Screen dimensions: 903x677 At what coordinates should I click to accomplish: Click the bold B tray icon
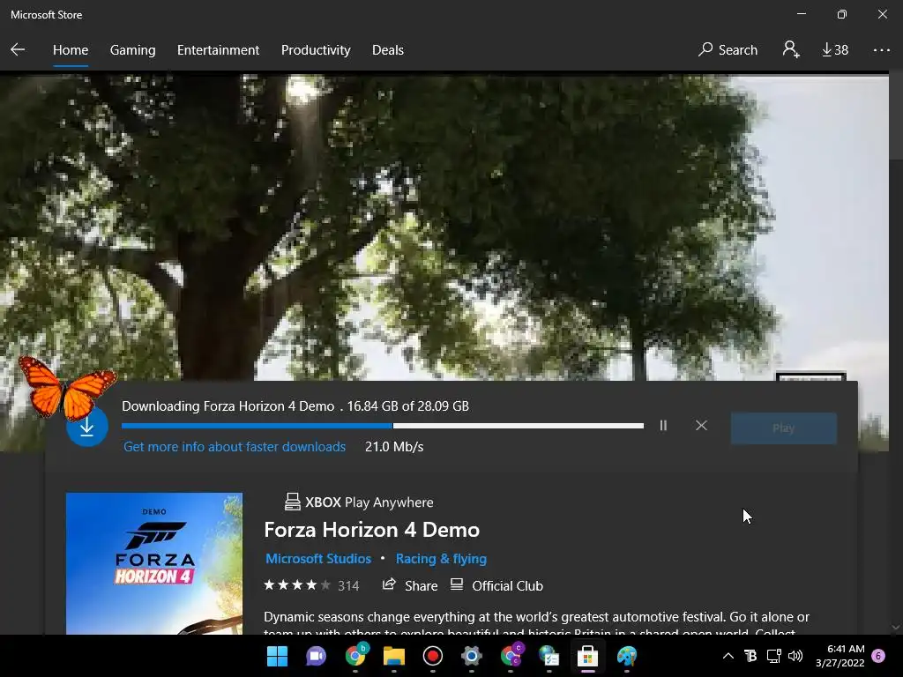[x=750, y=656]
